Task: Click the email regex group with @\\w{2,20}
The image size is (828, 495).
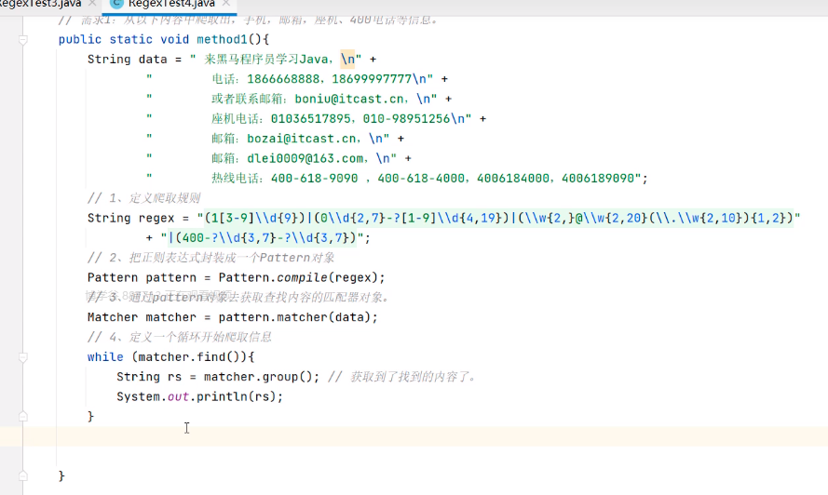Action: [655, 218]
